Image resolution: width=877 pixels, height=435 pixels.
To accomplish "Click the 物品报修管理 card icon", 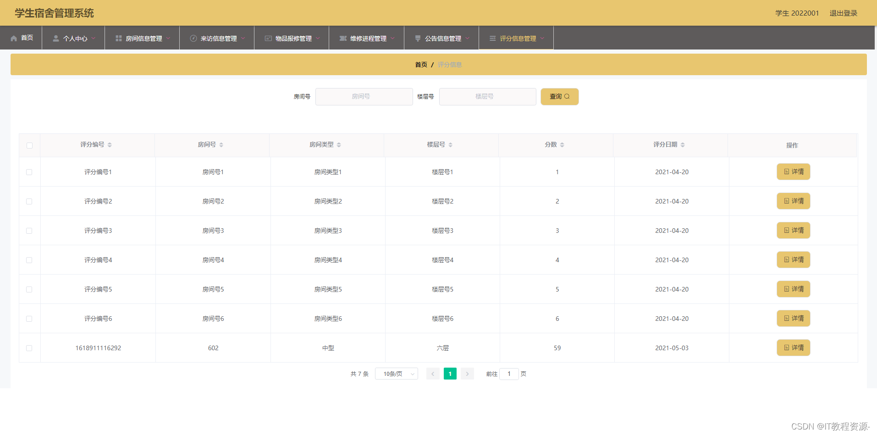I will [x=268, y=39].
